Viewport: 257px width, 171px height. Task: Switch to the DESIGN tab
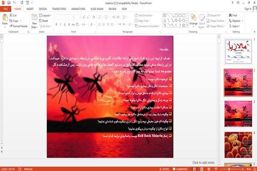[43, 9]
